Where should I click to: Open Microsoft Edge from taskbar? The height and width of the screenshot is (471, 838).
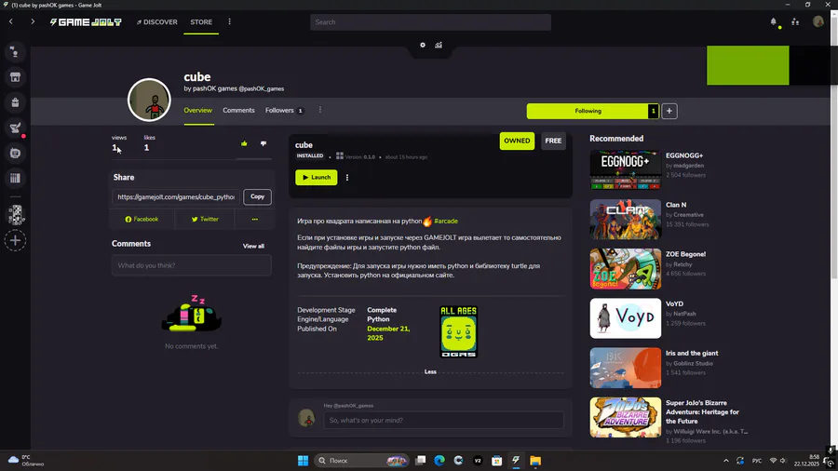tap(439, 461)
